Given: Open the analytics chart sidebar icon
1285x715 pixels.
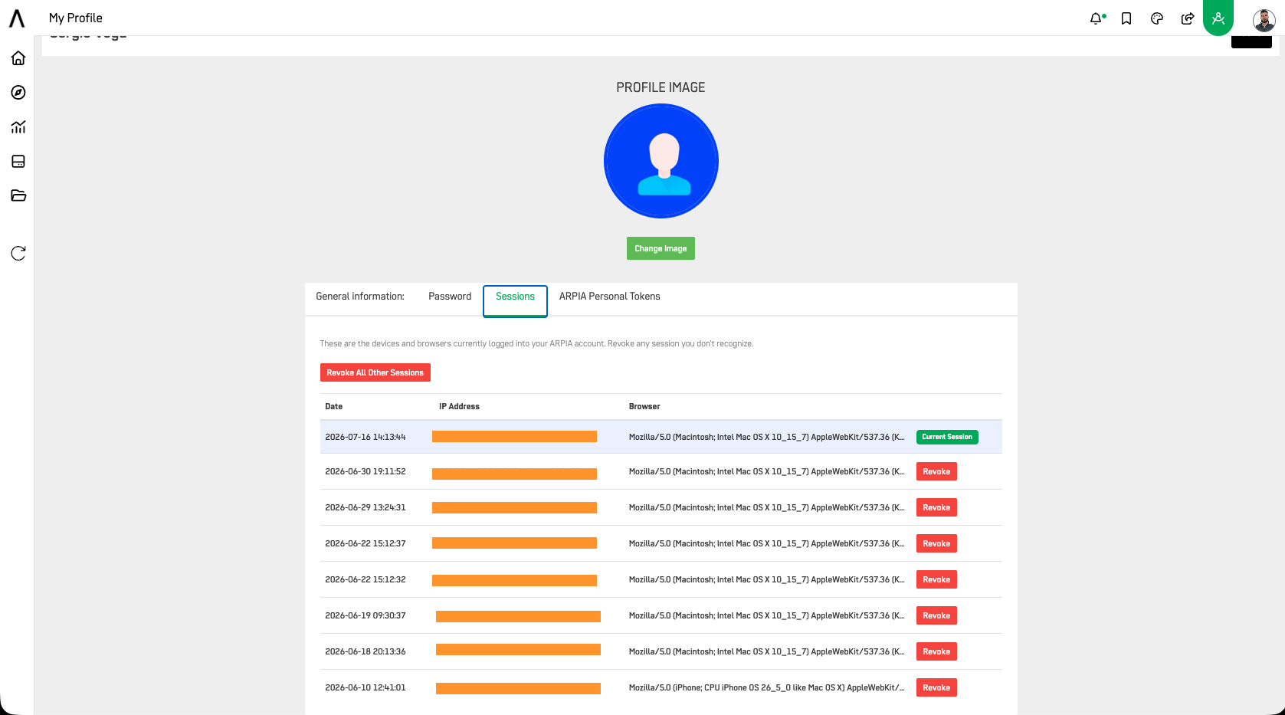Looking at the screenshot, I should click(x=18, y=127).
